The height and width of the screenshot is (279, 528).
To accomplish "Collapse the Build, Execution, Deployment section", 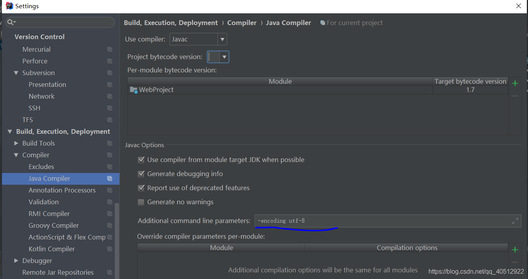I will (10, 131).
